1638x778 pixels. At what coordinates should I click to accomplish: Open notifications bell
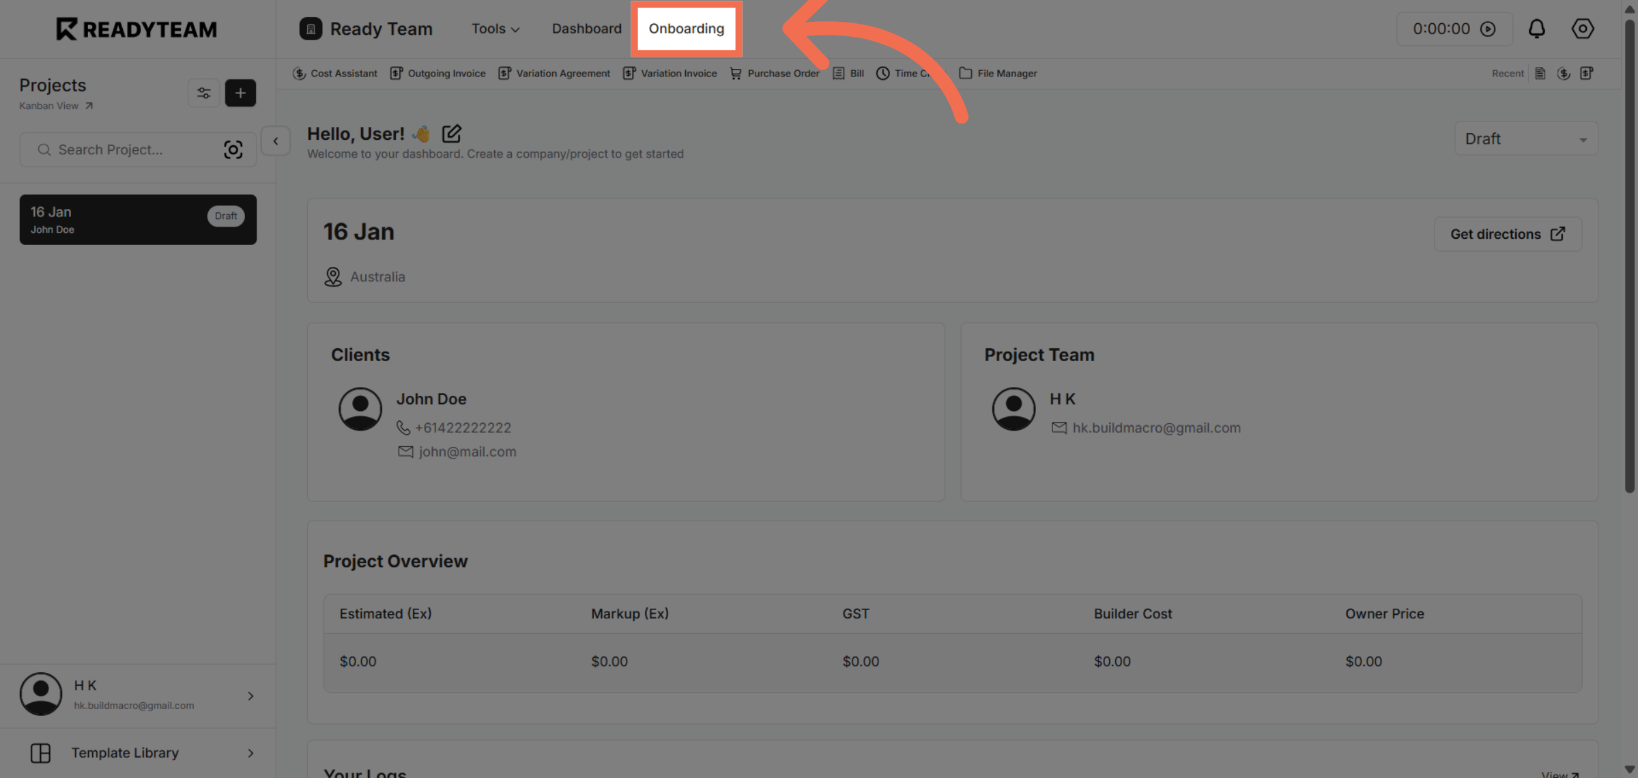[x=1537, y=29]
